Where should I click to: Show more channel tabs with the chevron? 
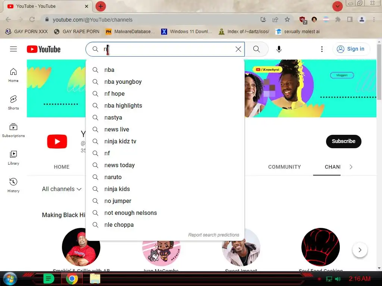(x=351, y=167)
